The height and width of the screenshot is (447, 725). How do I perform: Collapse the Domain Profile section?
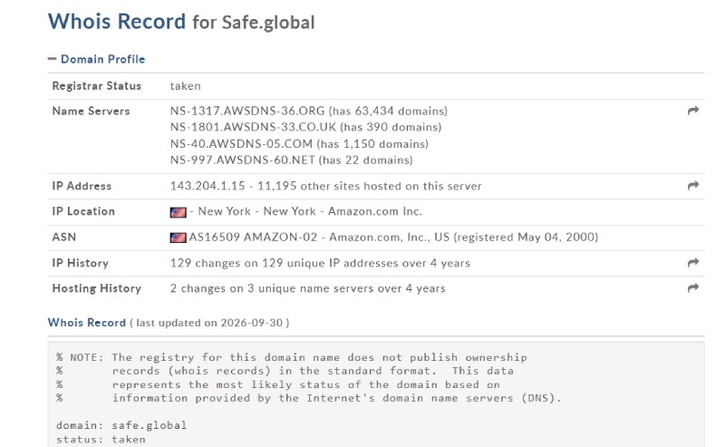coord(96,59)
